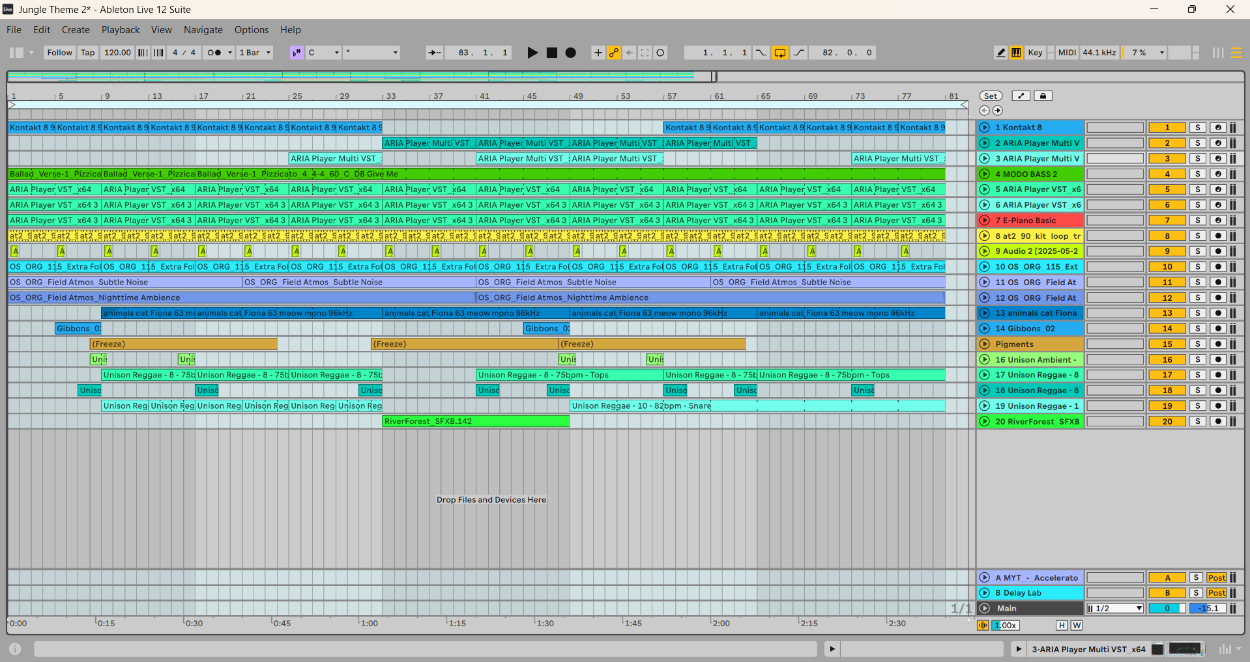1250x662 pixels.
Task: Stop playback with the Stop button
Action: click(552, 53)
